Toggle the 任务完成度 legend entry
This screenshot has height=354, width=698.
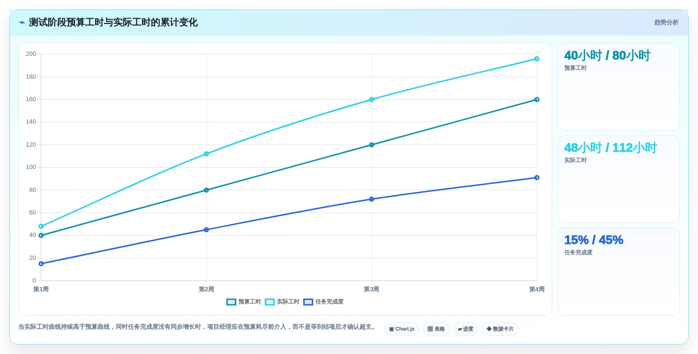click(323, 302)
